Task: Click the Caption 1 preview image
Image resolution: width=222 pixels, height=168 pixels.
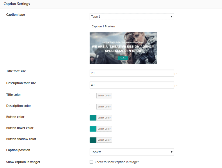Action: (x=123, y=48)
